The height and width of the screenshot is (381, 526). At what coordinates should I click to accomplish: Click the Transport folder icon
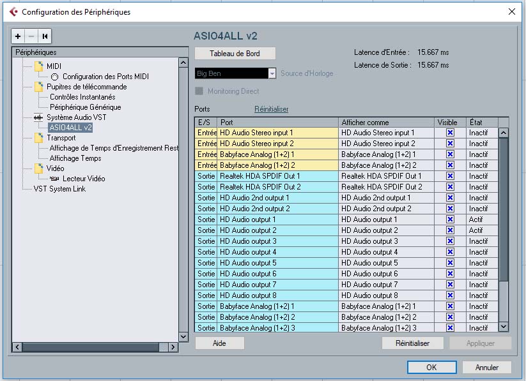click(39, 138)
